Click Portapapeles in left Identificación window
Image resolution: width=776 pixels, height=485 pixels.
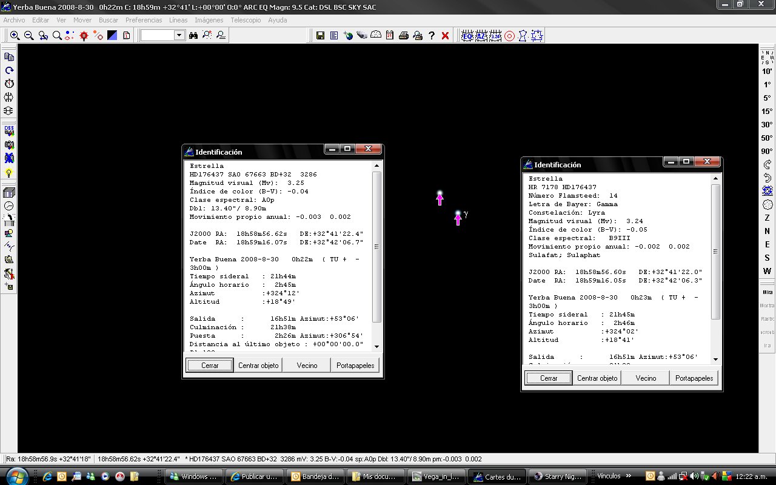[x=355, y=366]
